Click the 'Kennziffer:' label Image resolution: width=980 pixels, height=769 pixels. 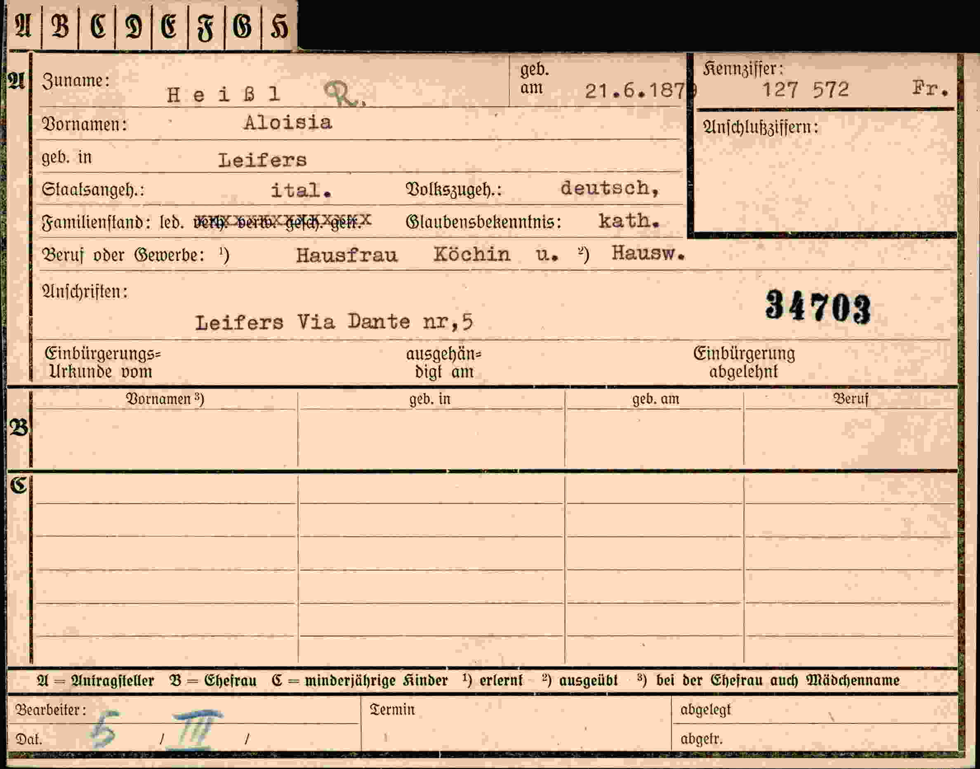[743, 69]
